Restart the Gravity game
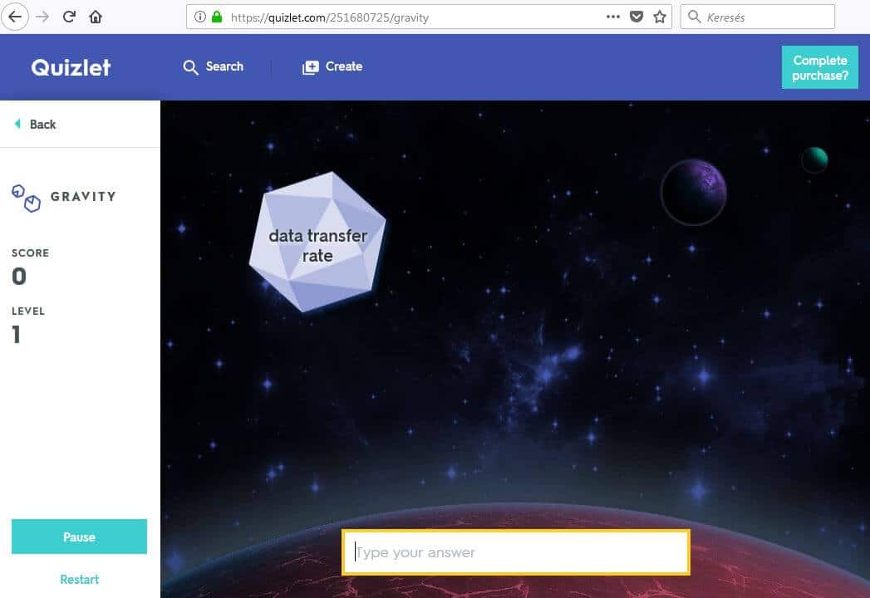Screen dimensions: 870x598 coord(79,579)
